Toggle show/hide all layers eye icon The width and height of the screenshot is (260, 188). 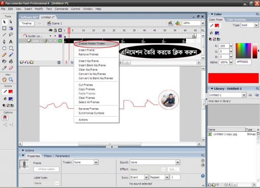[50, 30]
